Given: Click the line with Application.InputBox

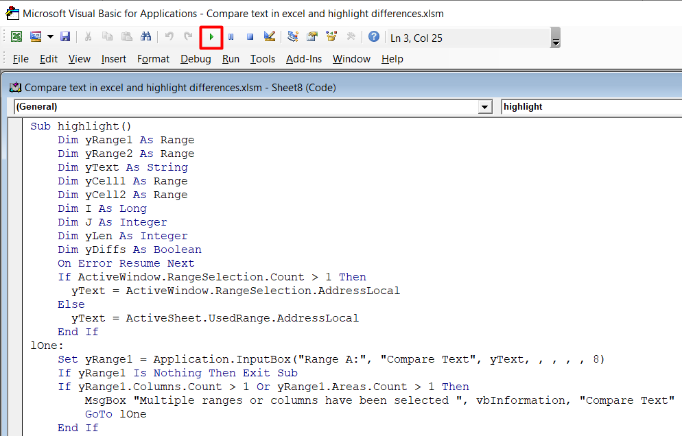Looking at the screenshot, I should [x=331, y=359].
